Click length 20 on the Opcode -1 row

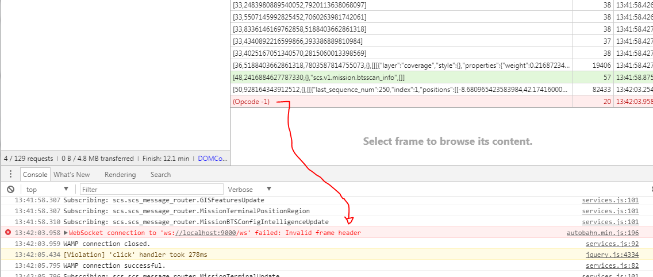click(x=607, y=102)
